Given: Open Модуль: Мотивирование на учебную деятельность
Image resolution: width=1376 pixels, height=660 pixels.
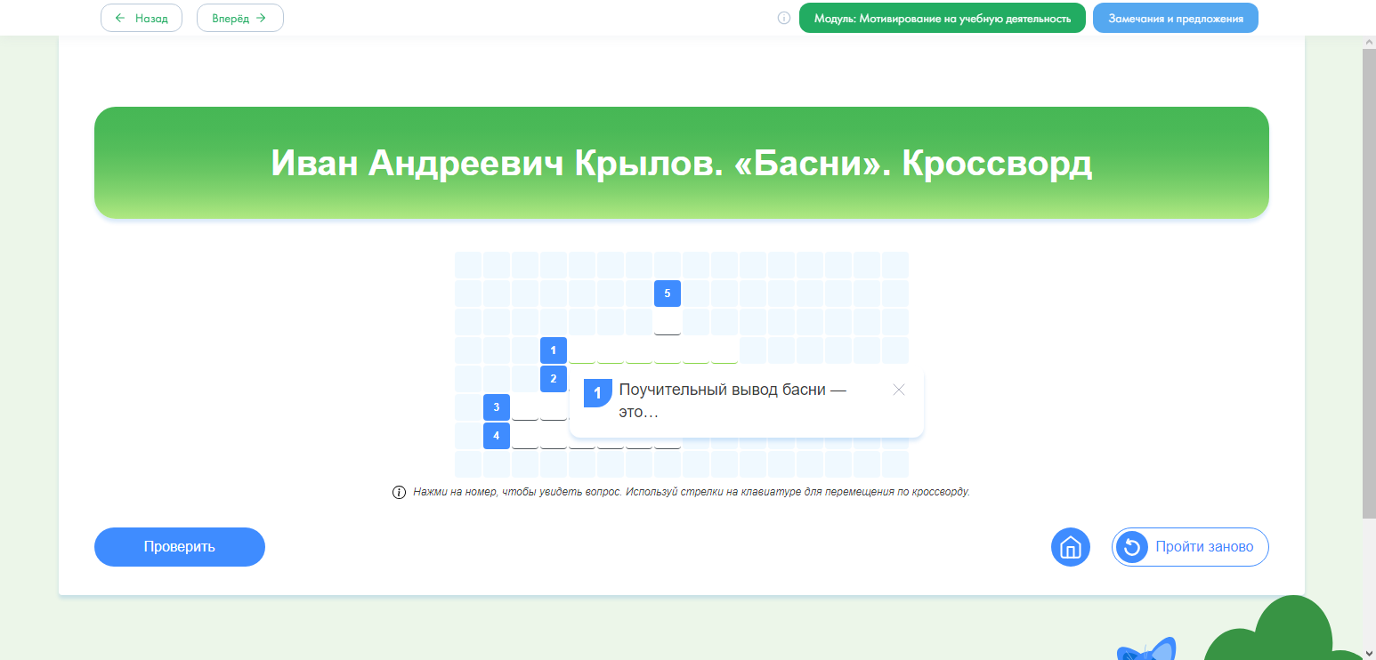Looking at the screenshot, I should click(942, 18).
